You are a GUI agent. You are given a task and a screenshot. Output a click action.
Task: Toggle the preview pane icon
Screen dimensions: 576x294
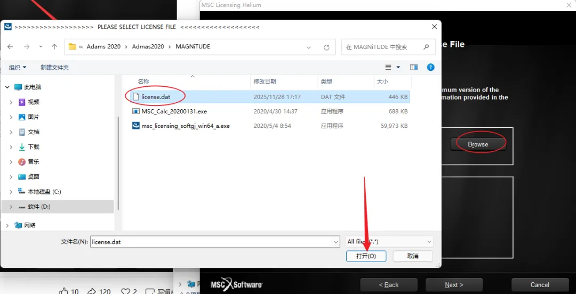pyautogui.click(x=414, y=68)
